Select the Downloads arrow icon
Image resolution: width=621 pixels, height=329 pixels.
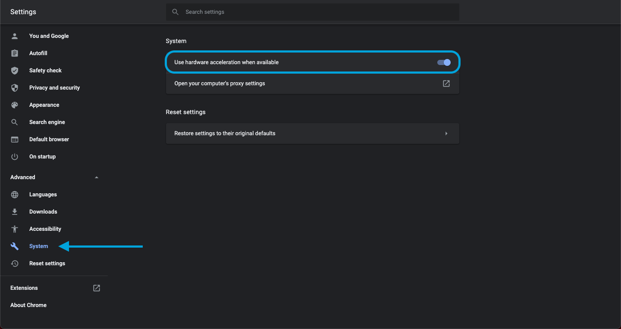[15, 211]
